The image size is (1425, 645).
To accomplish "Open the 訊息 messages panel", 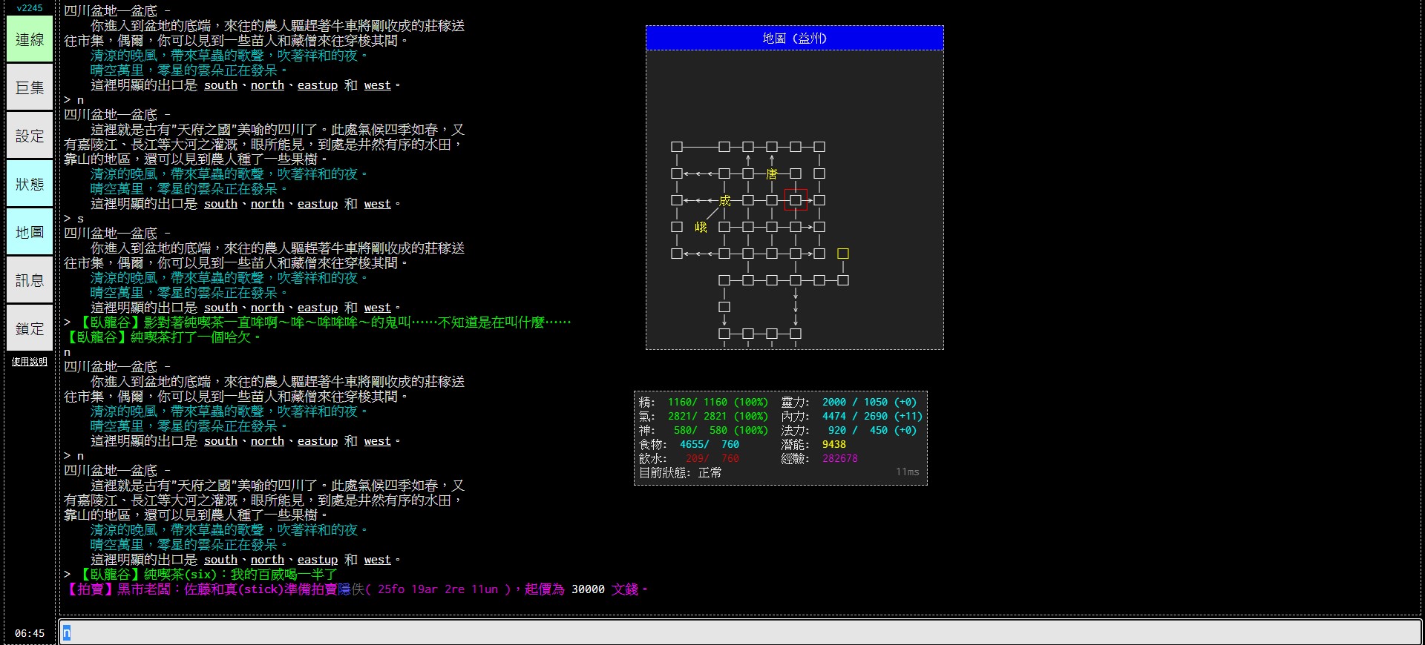I will pyautogui.click(x=30, y=280).
